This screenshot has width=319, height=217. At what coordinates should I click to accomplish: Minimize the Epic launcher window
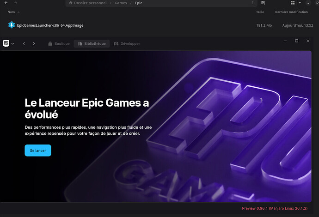coord(285,41)
